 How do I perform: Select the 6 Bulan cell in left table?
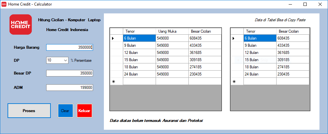[139, 38]
